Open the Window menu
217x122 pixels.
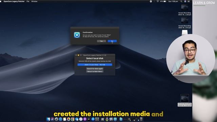[34, 1]
